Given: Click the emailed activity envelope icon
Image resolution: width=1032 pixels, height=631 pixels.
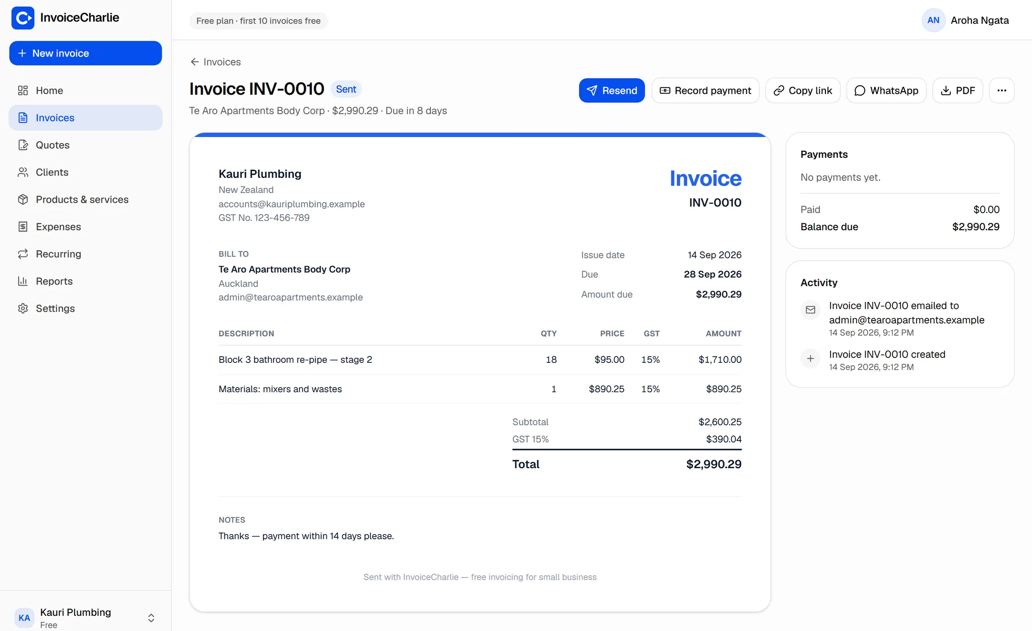Looking at the screenshot, I should tap(810, 310).
